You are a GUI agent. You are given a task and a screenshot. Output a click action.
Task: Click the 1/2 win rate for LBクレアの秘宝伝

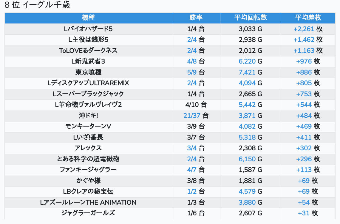click(192, 192)
